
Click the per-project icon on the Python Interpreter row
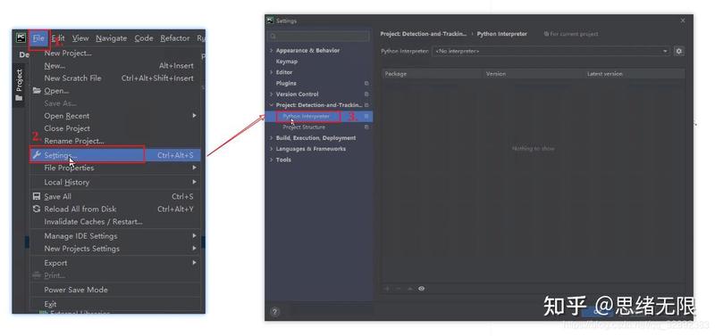point(366,117)
